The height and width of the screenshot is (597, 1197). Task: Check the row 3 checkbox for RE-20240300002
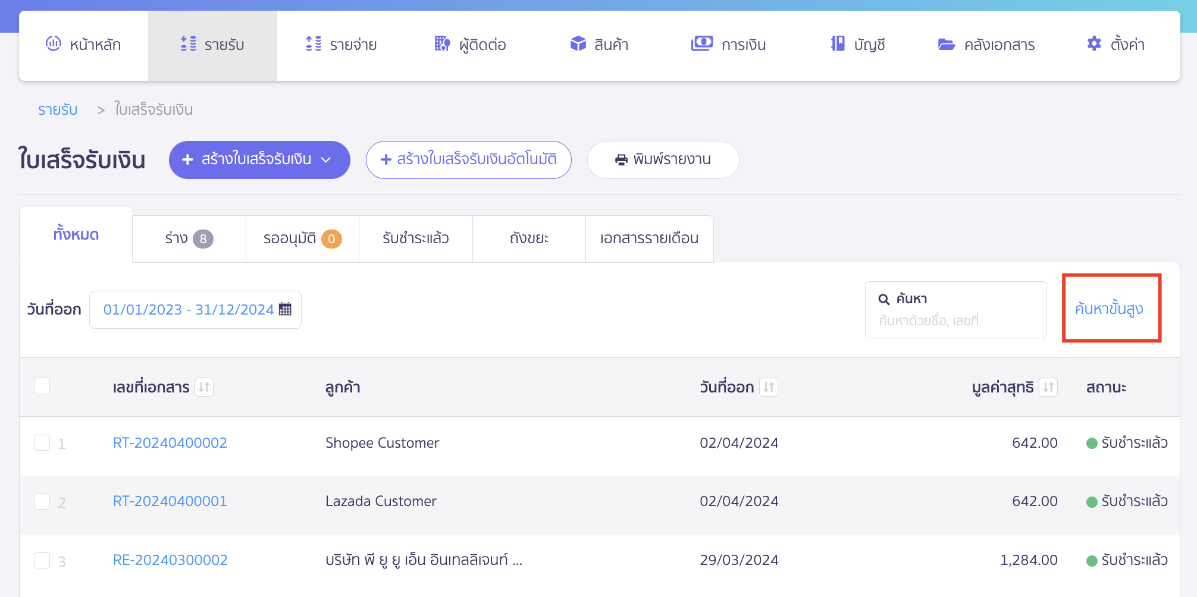[x=42, y=560]
